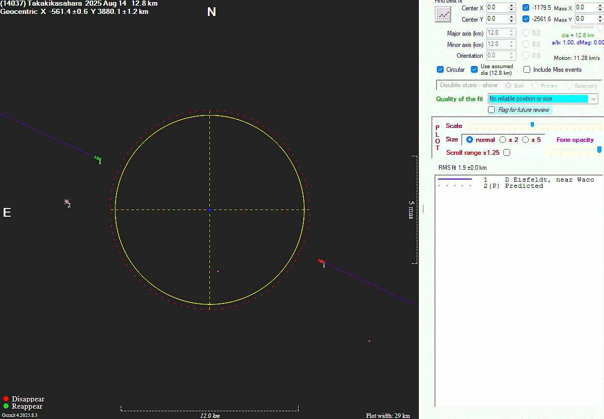Click the dia = 12.8 km label
Viewport: 604px width, 419px height.
point(578,35)
